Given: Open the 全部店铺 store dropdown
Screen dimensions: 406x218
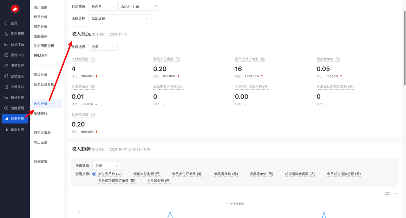Looking at the screenshot, I should pos(120,18).
